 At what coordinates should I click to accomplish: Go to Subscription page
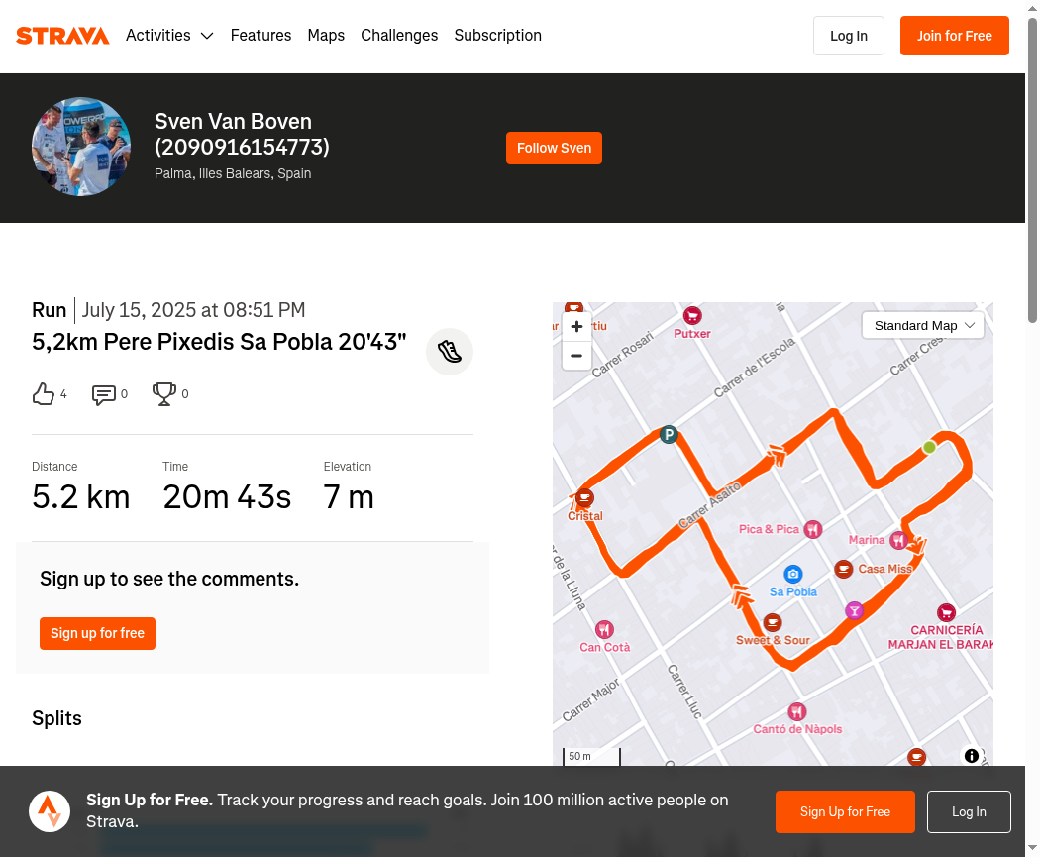[497, 35]
